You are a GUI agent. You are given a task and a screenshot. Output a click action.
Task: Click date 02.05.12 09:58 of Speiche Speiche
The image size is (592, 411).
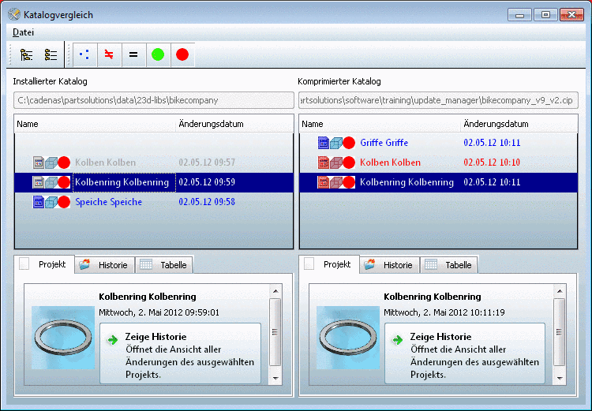(x=207, y=202)
